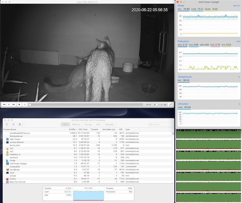
Task: Open the VLC playlist view button
Action: pyautogui.click(x=25, y=105)
